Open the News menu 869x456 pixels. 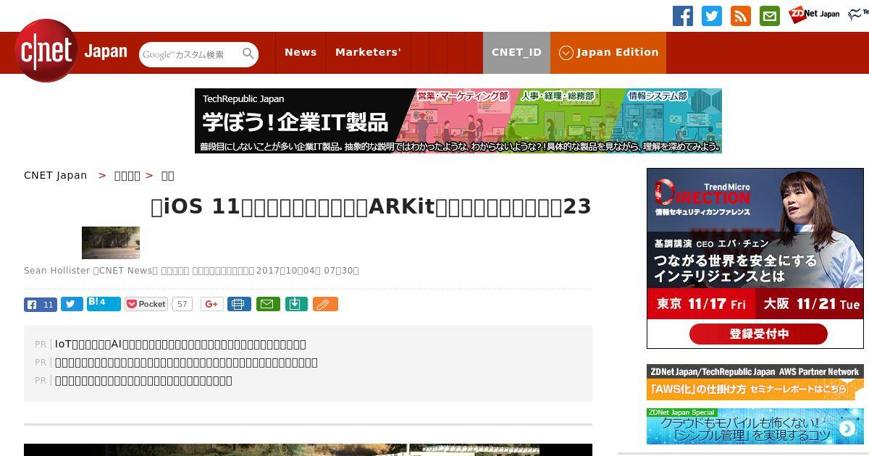click(301, 52)
